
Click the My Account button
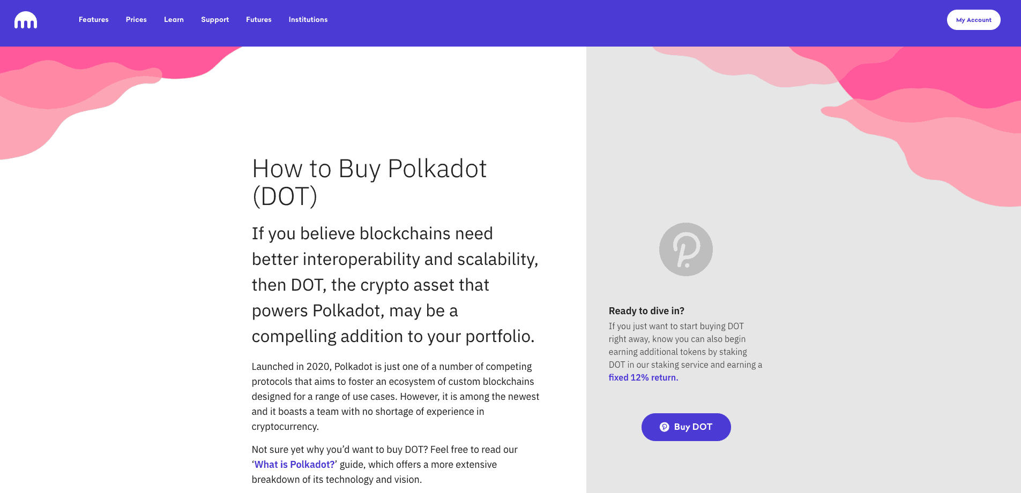[973, 20]
